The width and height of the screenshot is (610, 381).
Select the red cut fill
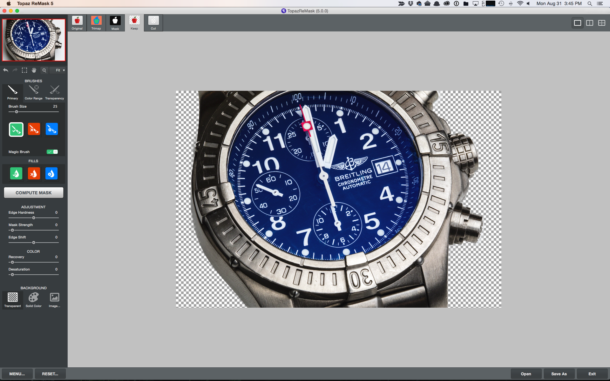[x=34, y=174]
